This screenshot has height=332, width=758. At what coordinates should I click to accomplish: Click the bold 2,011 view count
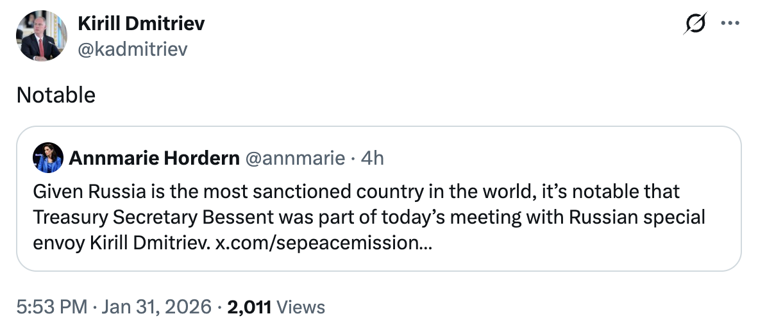point(248,307)
